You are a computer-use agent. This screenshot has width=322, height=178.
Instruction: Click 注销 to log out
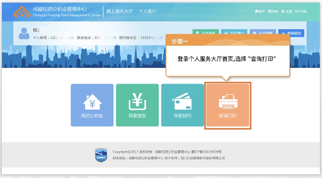click(x=301, y=11)
